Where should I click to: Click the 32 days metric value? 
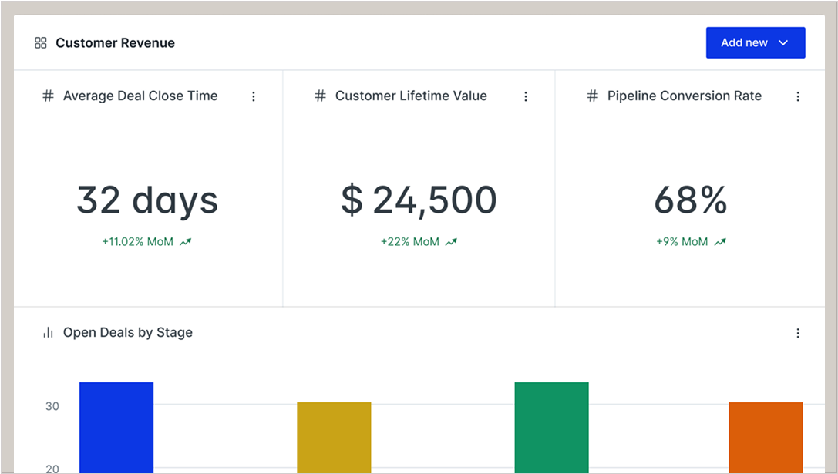(147, 200)
